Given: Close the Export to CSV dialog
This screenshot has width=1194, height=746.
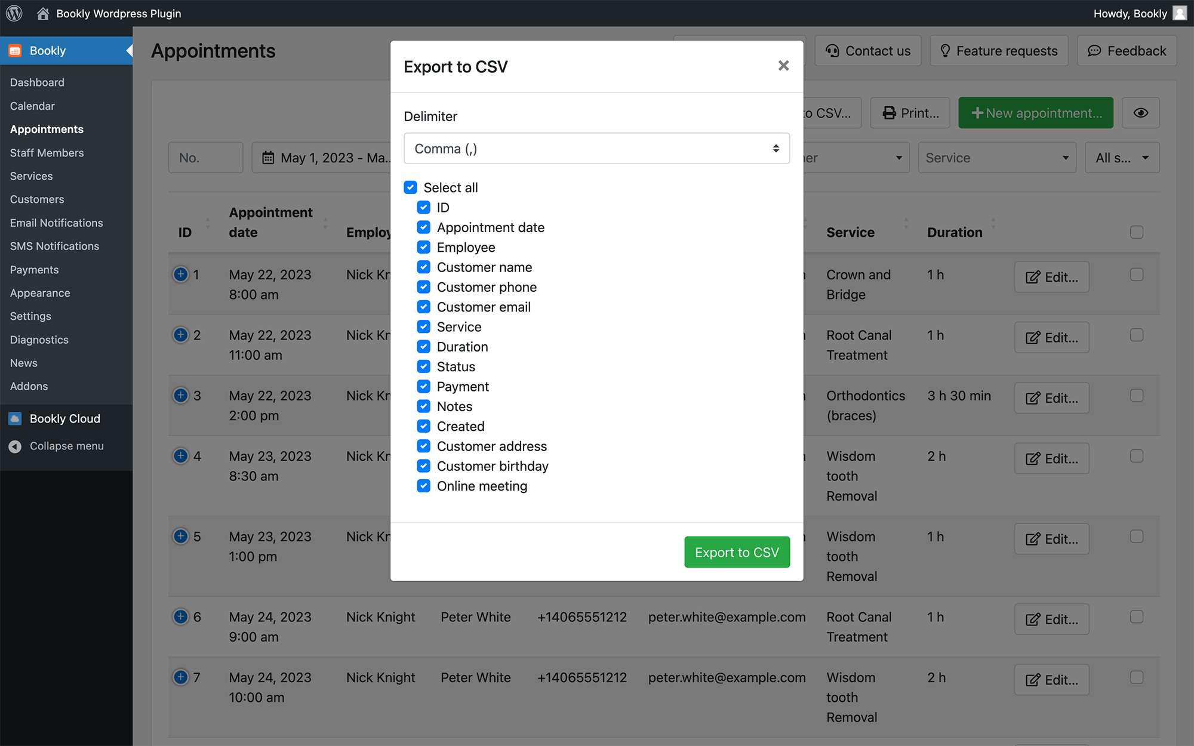Looking at the screenshot, I should (x=783, y=66).
